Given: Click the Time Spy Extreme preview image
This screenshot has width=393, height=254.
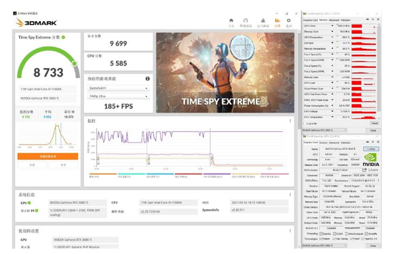Looking at the screenshot, I should [225, 73].
